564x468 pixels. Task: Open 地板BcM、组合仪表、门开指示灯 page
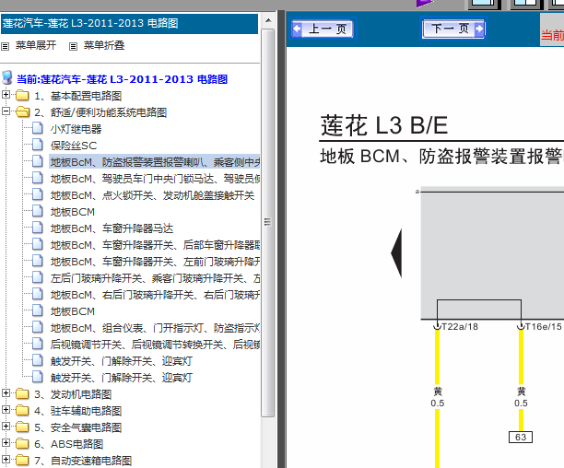coord(155,327)
